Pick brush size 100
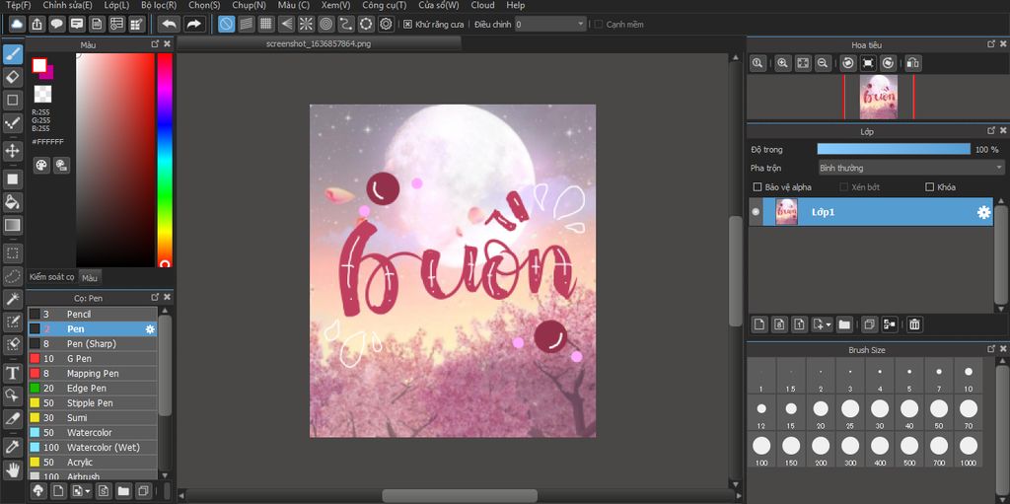The image size is (1010, 504). pos(761,451)
